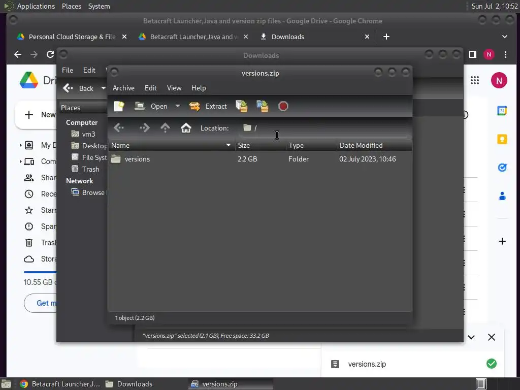Click the Places sidebar selector
The width and height of the screenshot is (520, 390).
coord(83,108)
